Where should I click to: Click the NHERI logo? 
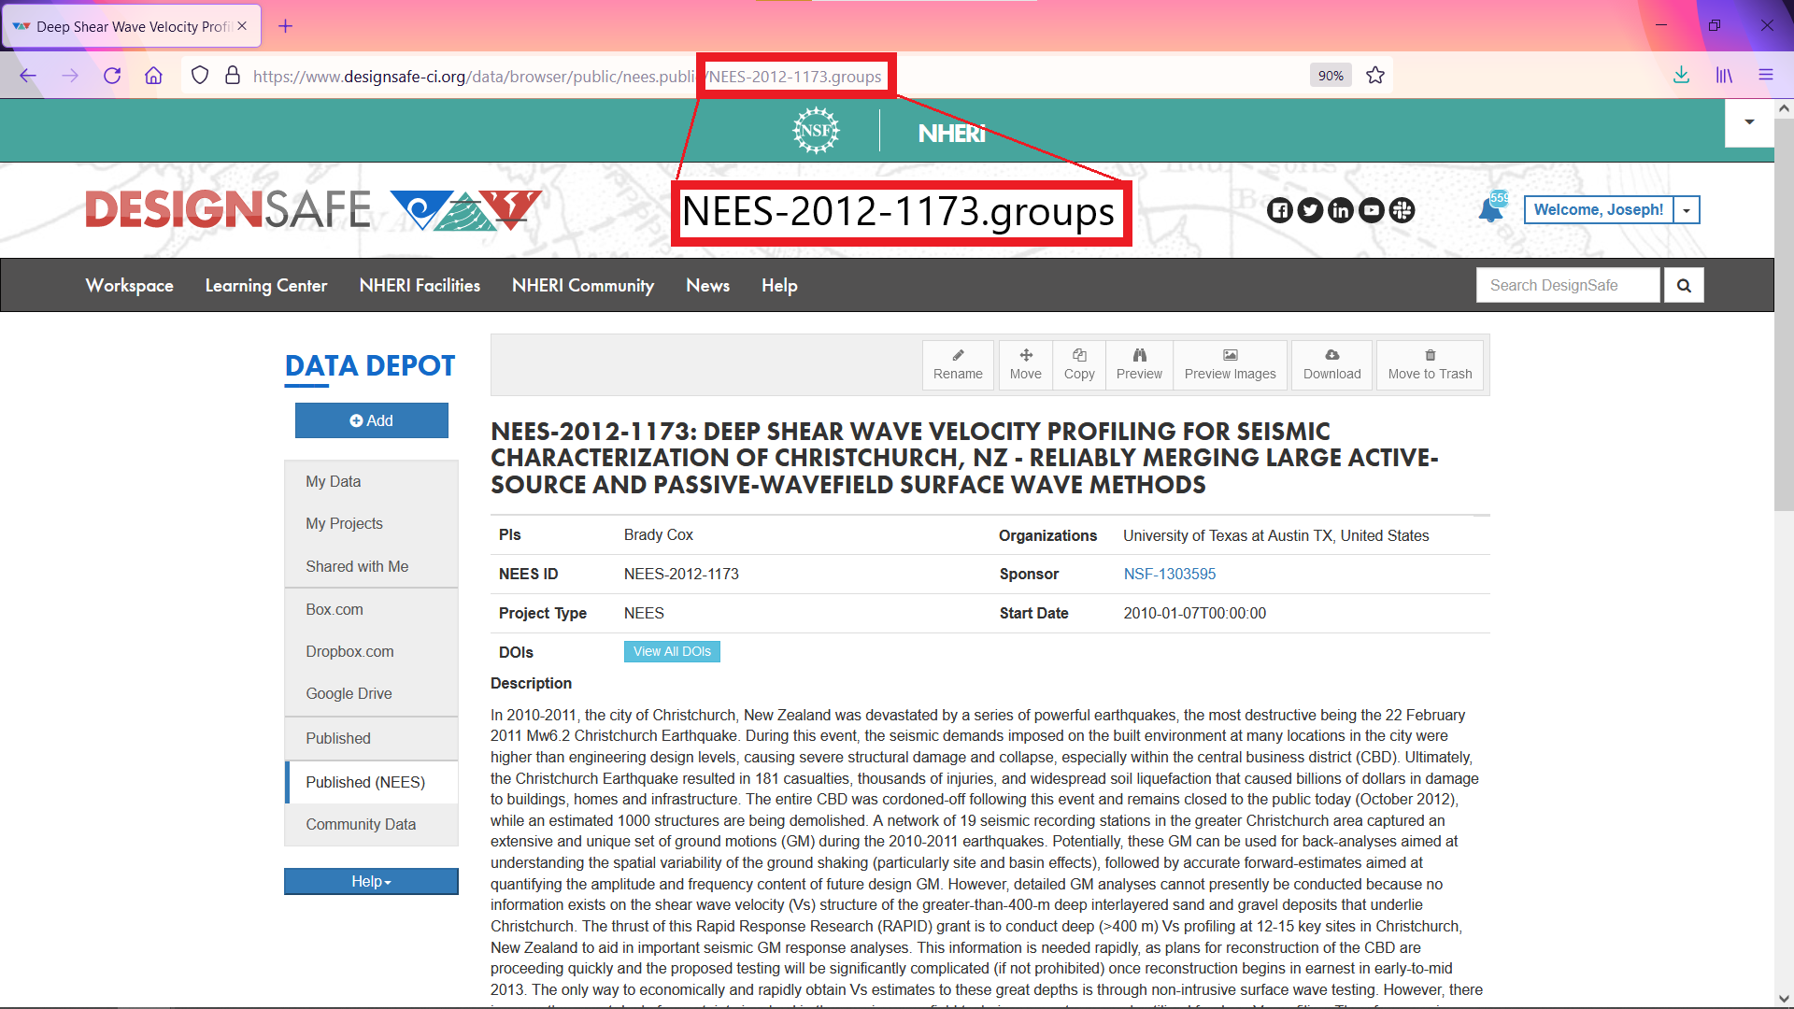(951, 133)
